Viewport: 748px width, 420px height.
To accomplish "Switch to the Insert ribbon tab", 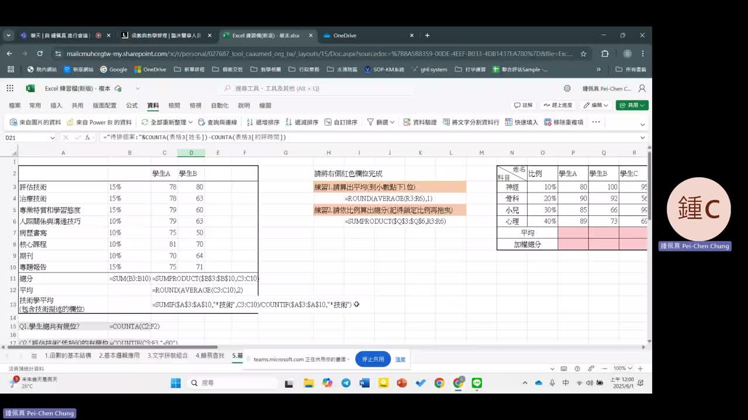I will pos(56,106).
